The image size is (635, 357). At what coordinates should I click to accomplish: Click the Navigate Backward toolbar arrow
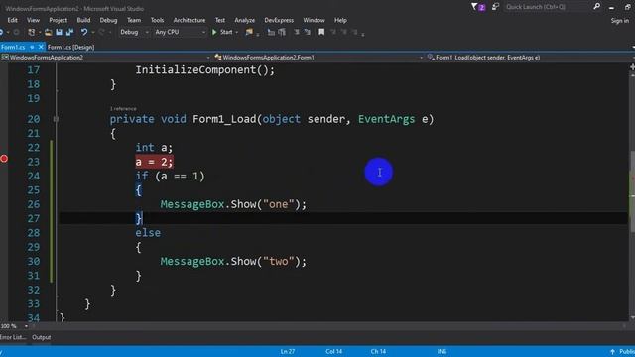pos(2,32)
